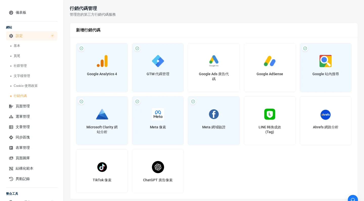The height and width of the screenshot is (201, 364).
Task: Click the 結構化範本 sidebar icon
Action: [x=11, y=169]
